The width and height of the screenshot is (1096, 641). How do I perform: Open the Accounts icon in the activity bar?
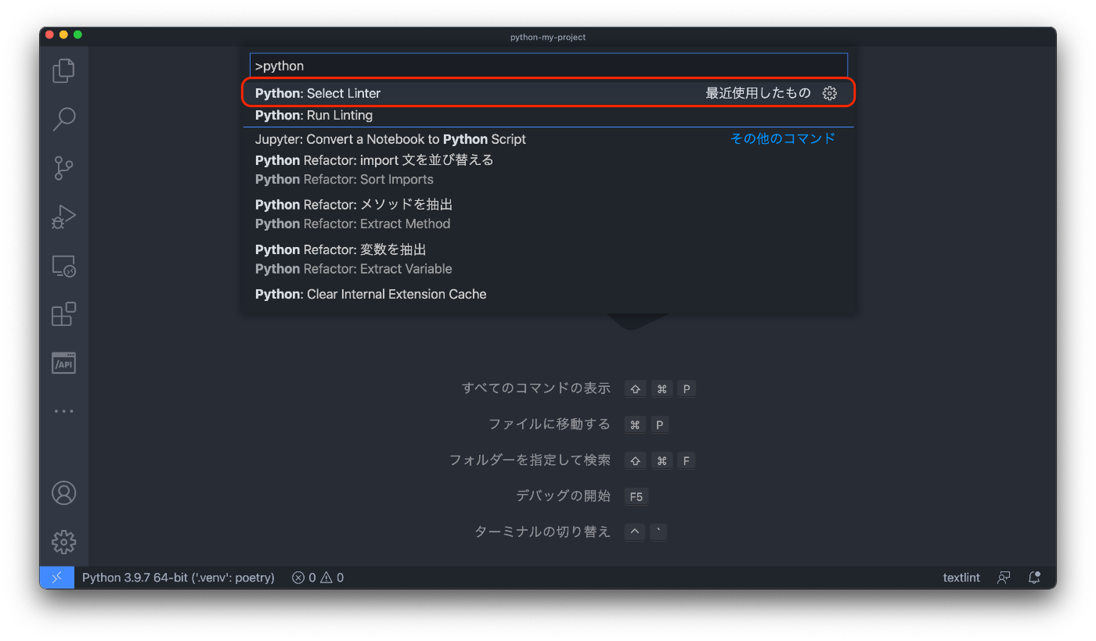click(63, 492)
